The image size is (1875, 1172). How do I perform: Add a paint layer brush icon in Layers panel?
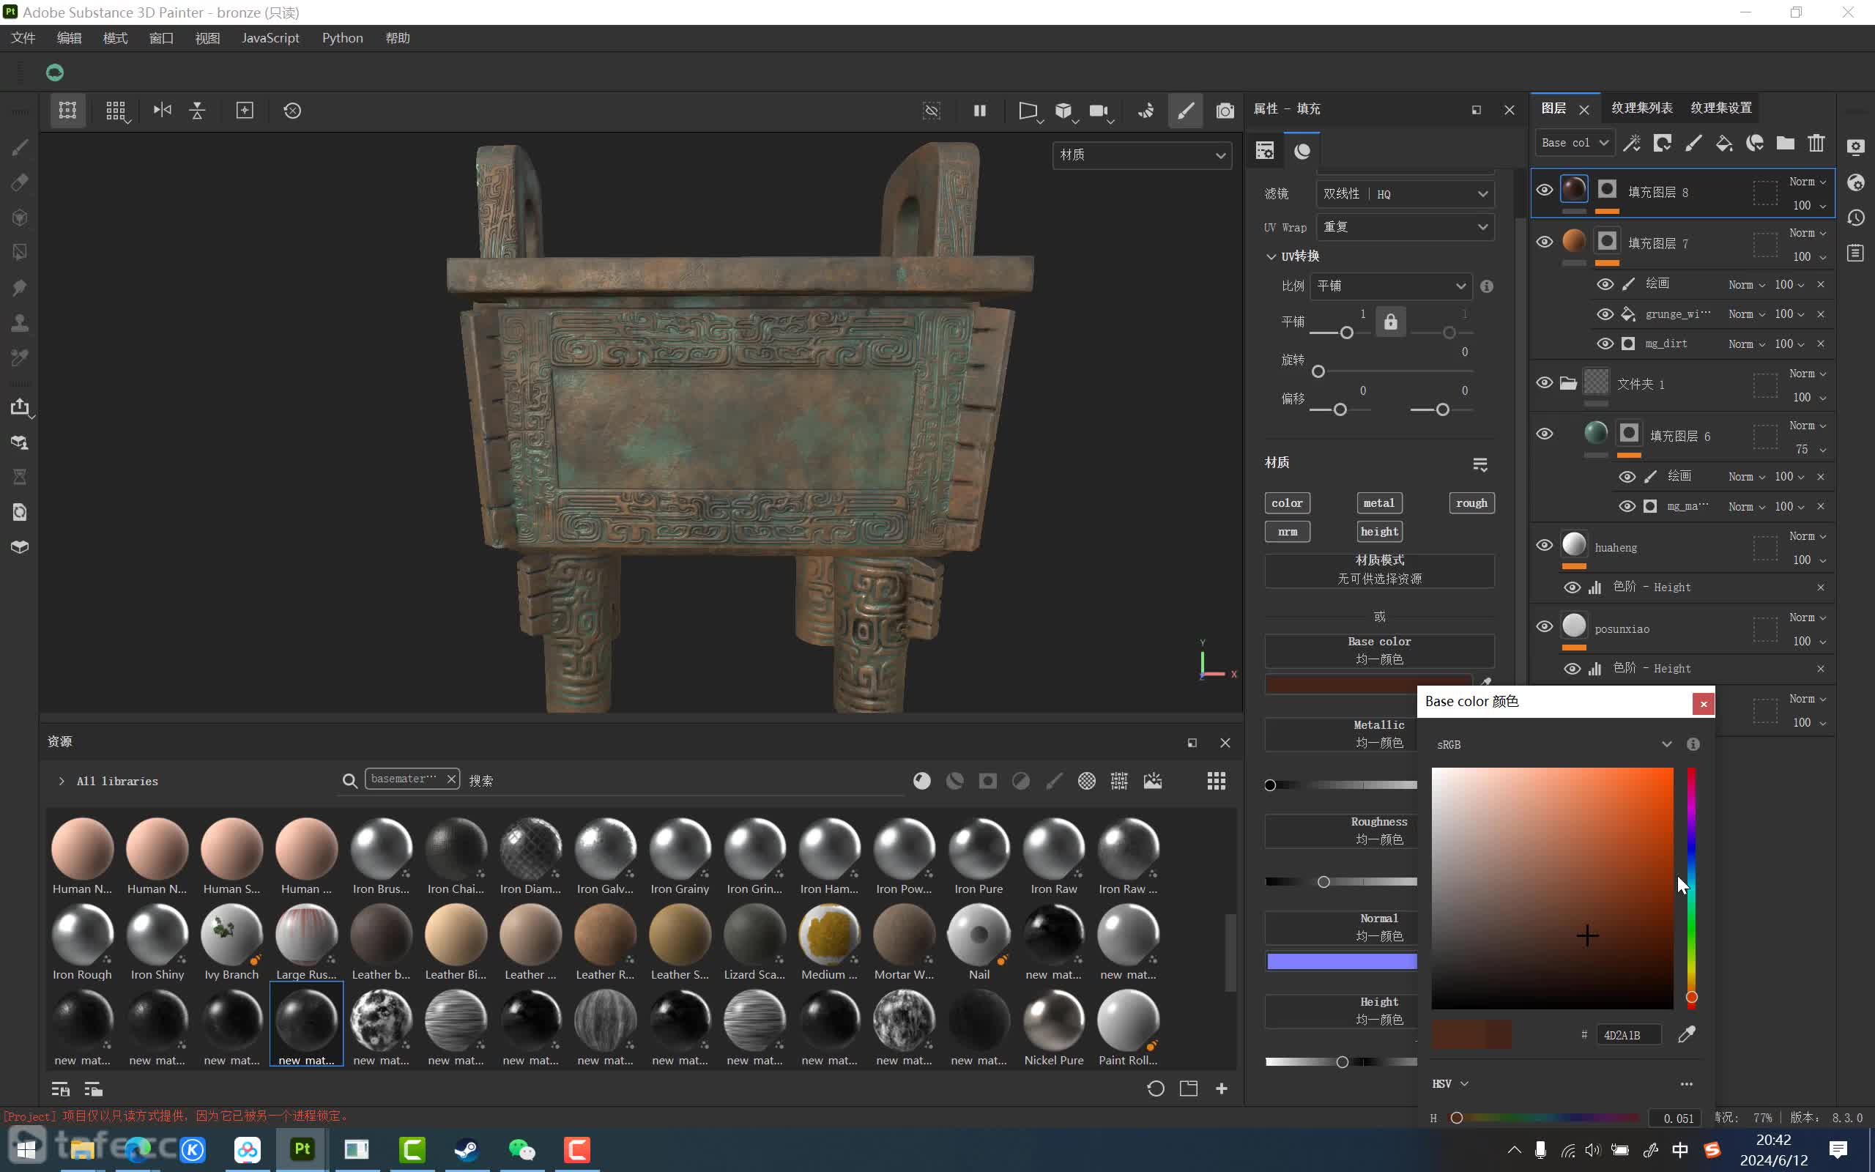click(1693, 143)
